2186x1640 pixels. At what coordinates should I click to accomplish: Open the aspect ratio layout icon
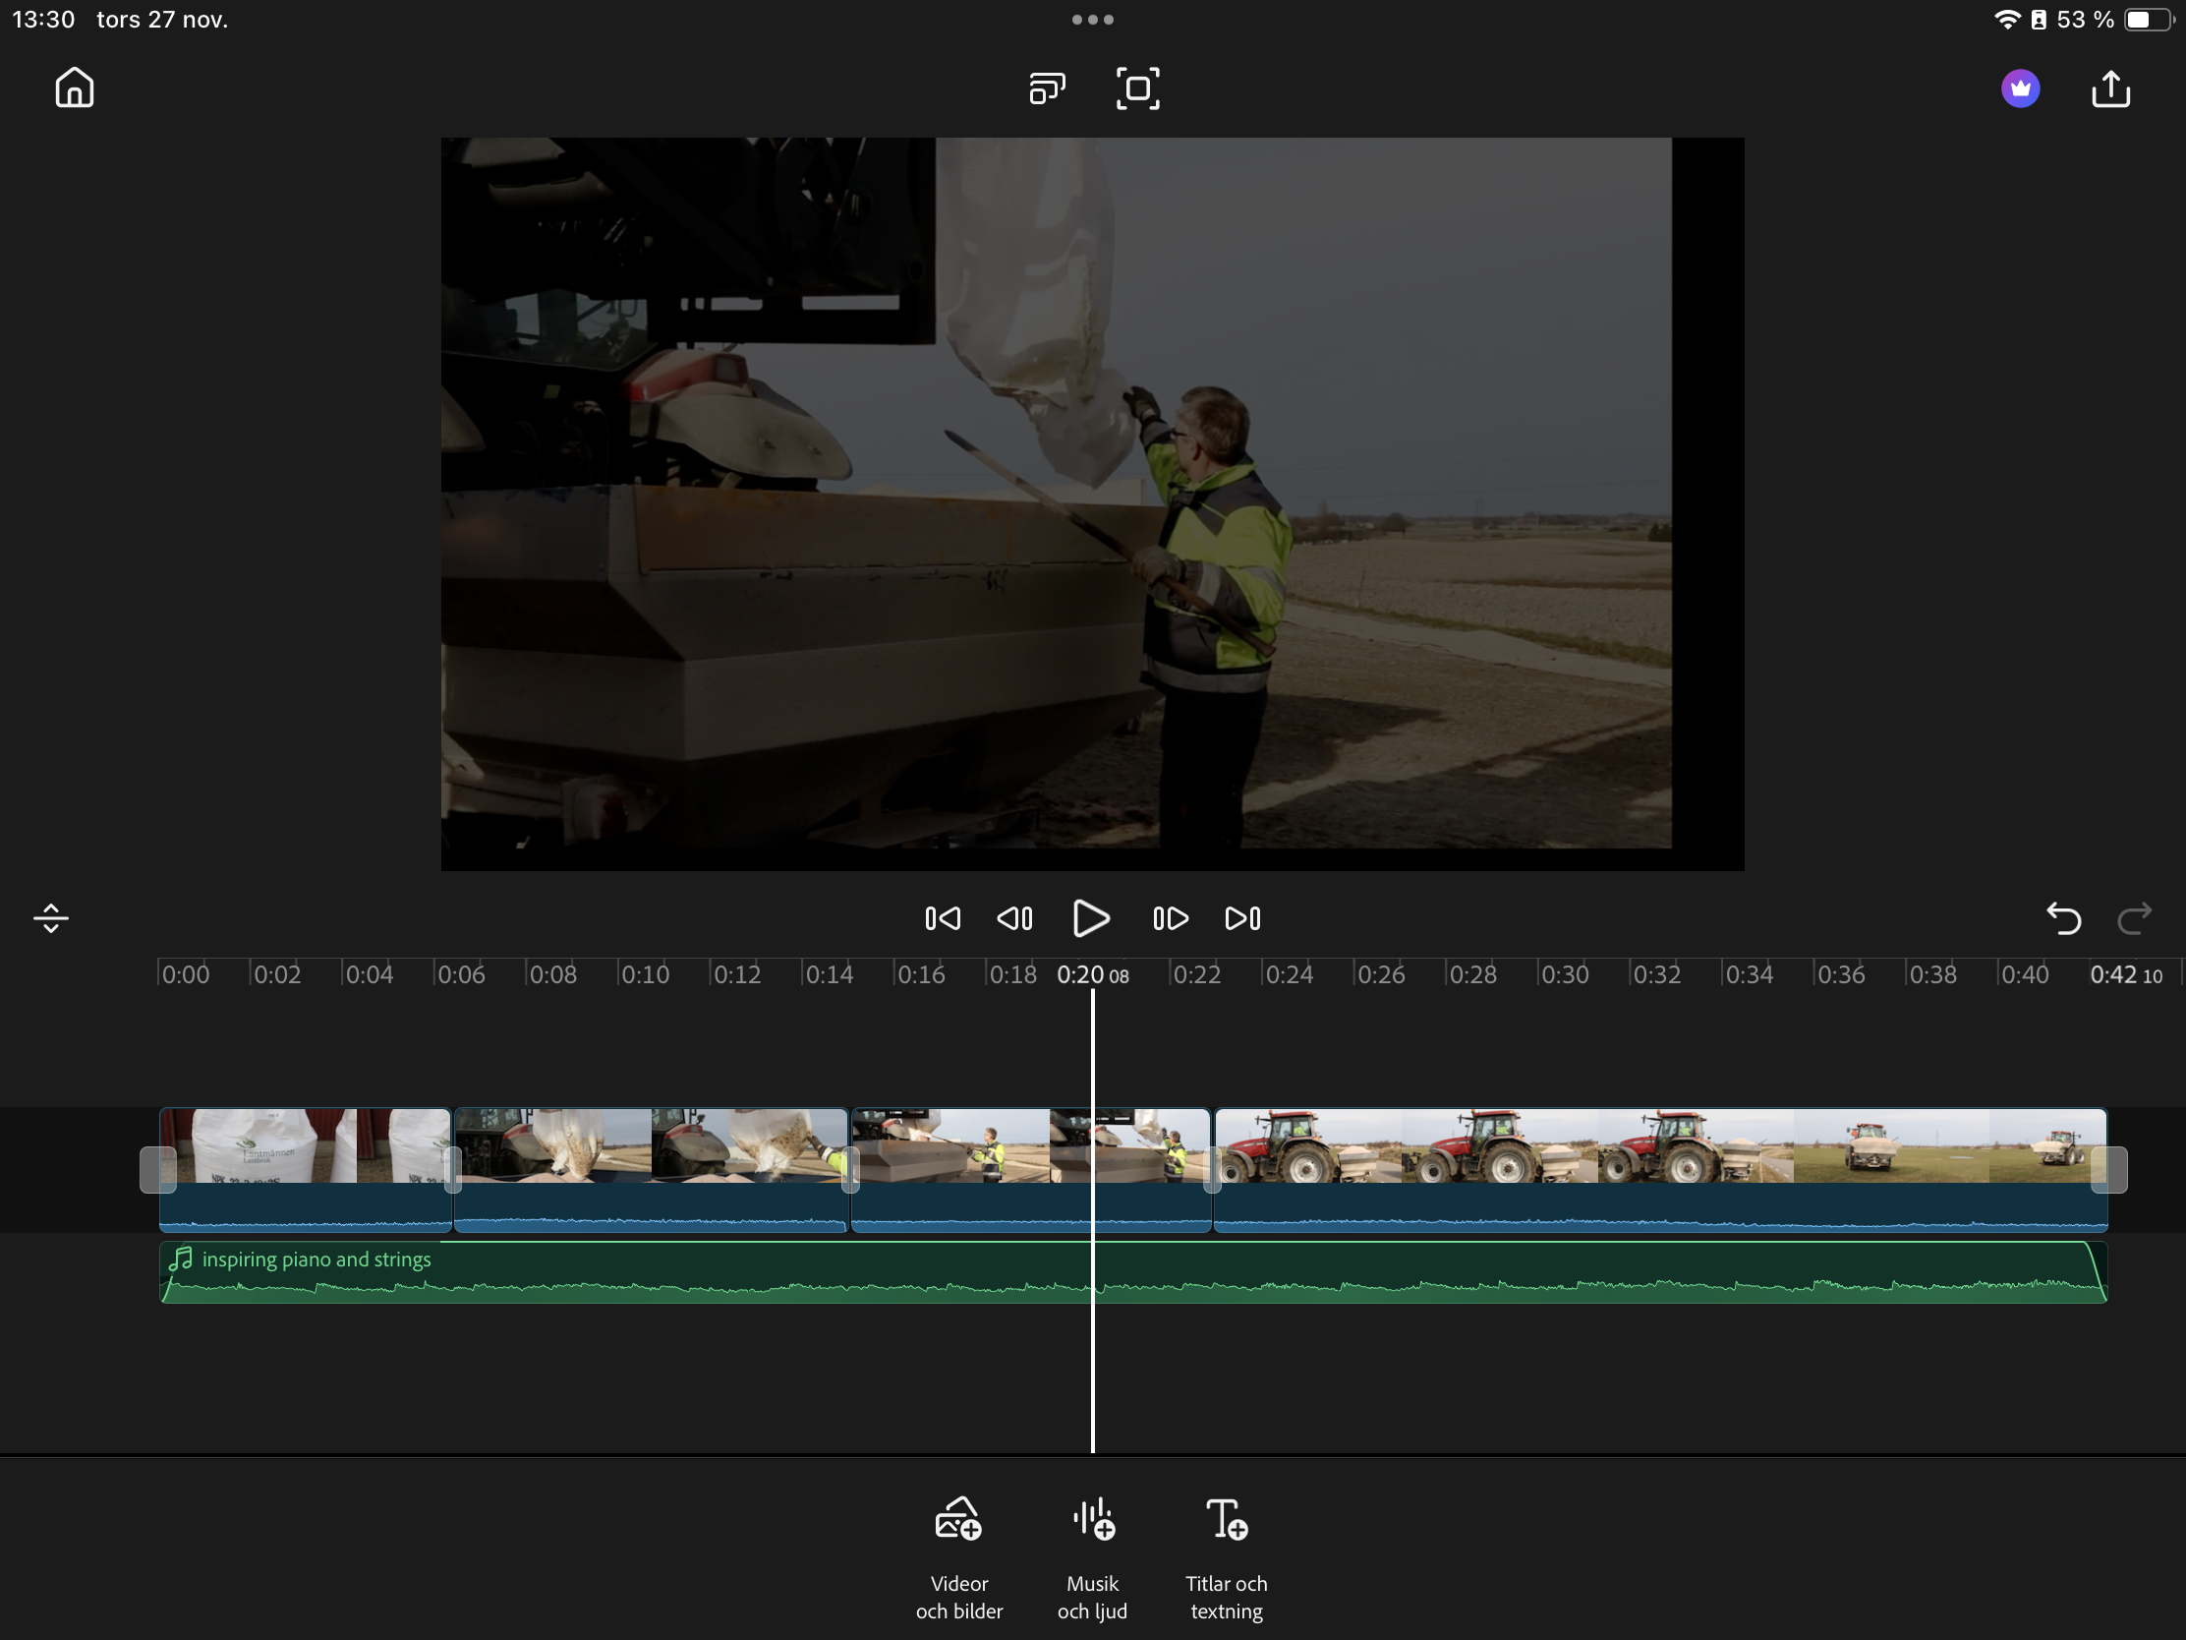tap(1047, 88)
